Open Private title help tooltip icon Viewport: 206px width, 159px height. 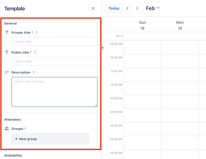(x=36, y=33)
